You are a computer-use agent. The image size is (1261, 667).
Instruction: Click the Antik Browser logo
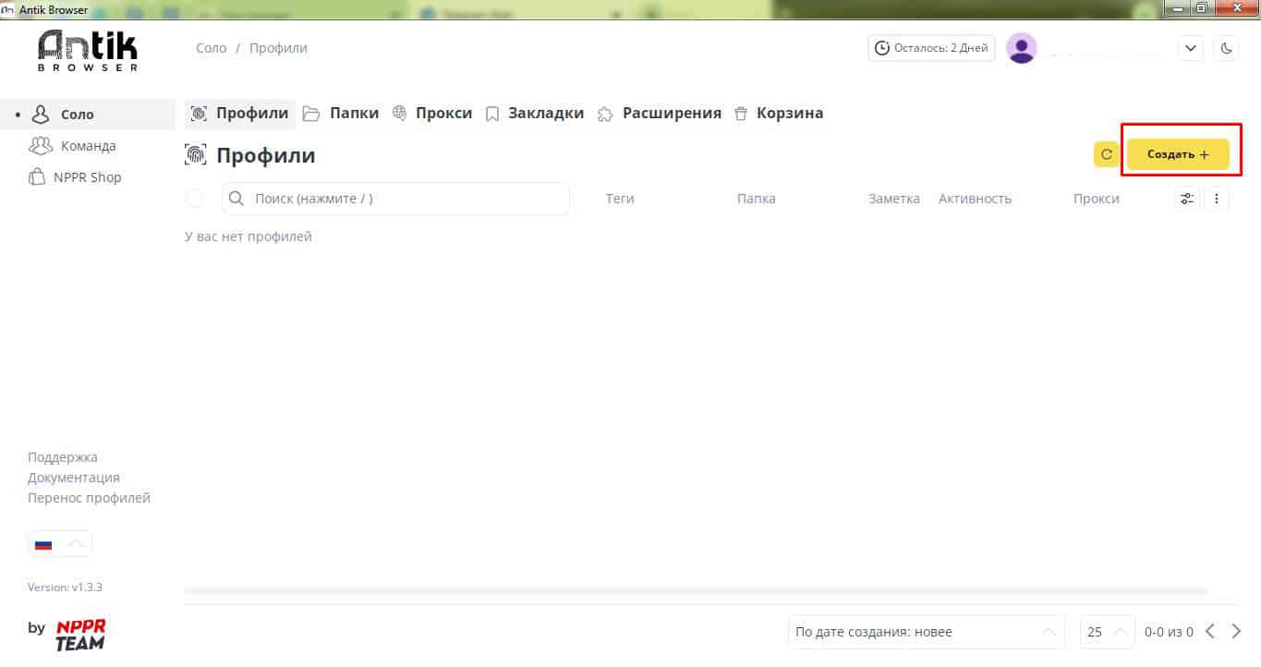pos(88,51)
